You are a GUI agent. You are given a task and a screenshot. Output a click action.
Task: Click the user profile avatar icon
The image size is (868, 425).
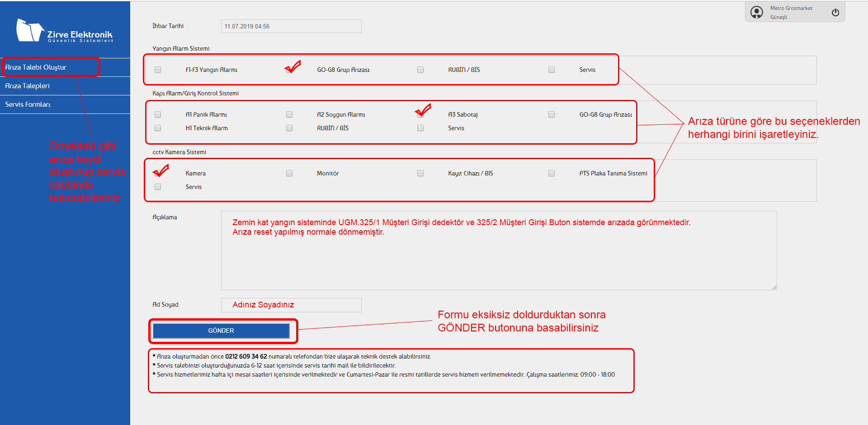(757, 12)
